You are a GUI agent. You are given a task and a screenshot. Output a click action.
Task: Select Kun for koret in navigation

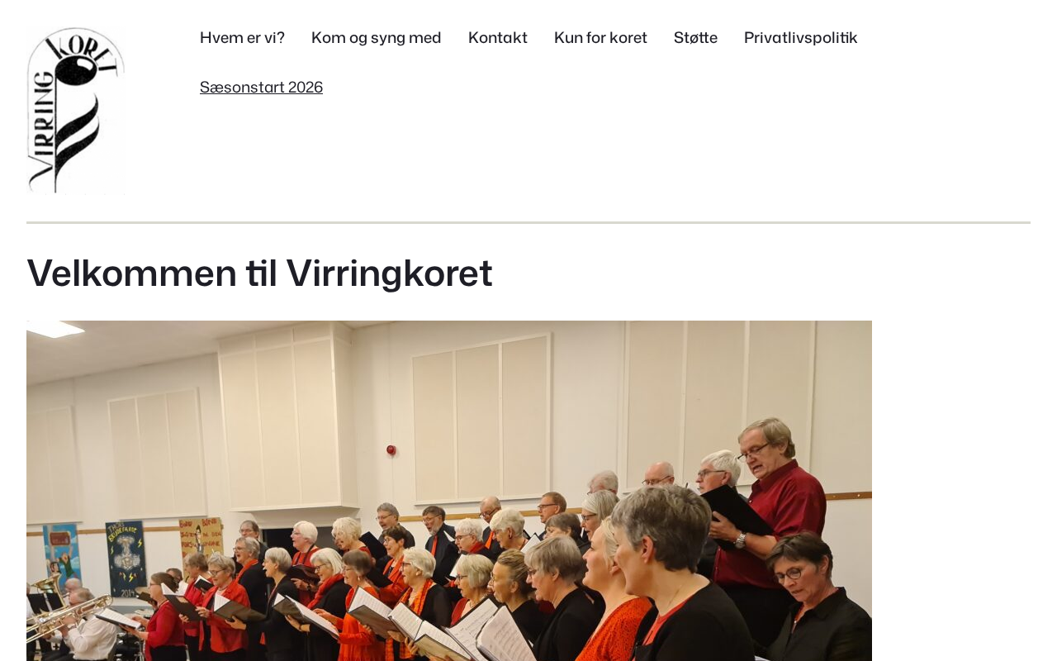pyautogui.click(x=600, y=38)
